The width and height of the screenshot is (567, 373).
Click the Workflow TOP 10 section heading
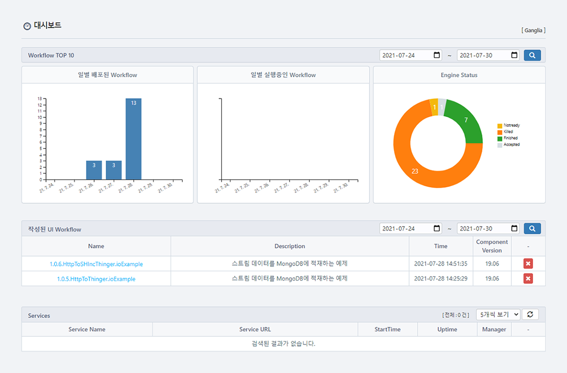coord(51,55)
